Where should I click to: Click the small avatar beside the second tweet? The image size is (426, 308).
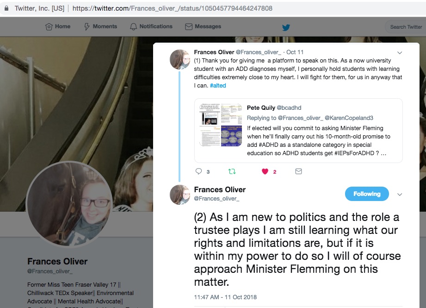[x=179, y=195]
